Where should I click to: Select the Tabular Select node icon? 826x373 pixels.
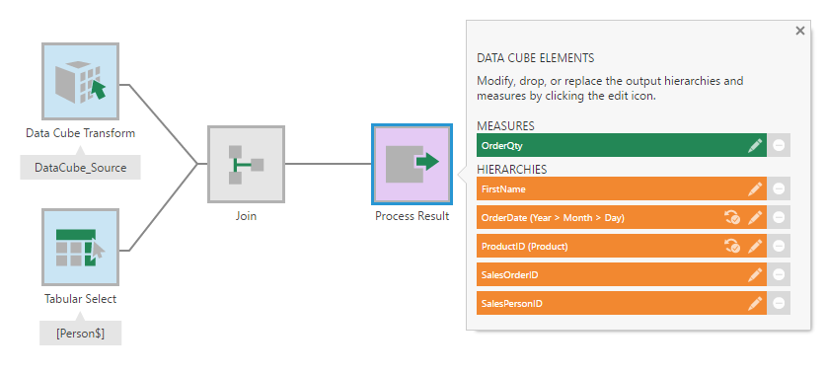81,247
